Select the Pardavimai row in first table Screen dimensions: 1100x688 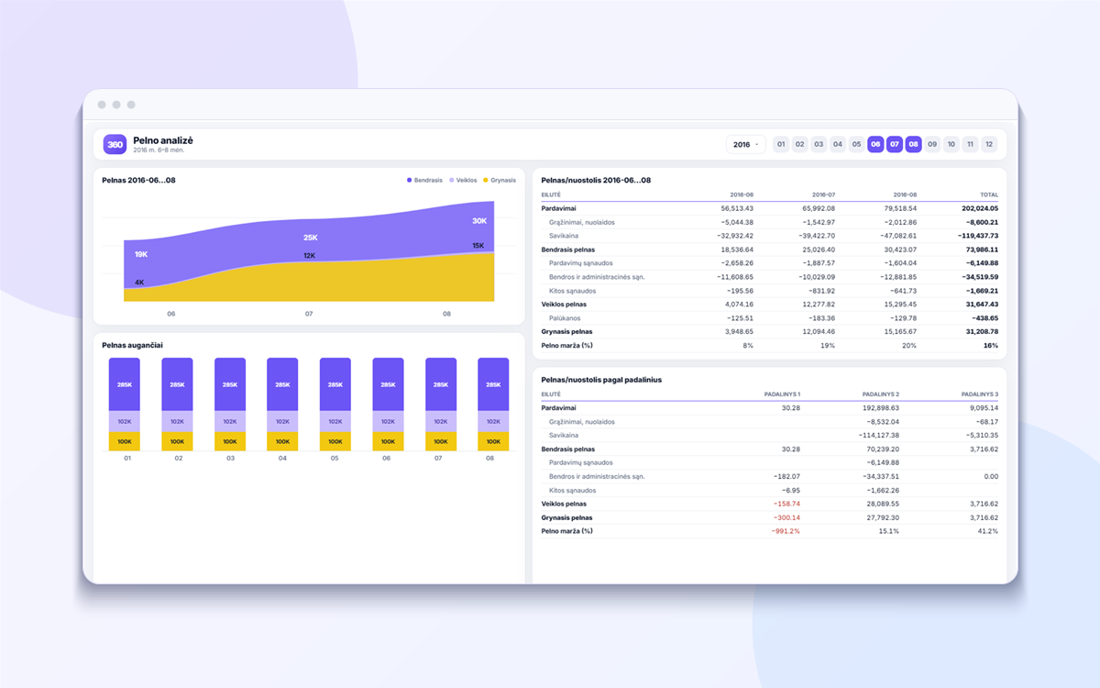[x=770, y=208]
